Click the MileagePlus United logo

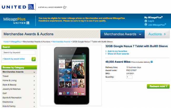point(16,21)
